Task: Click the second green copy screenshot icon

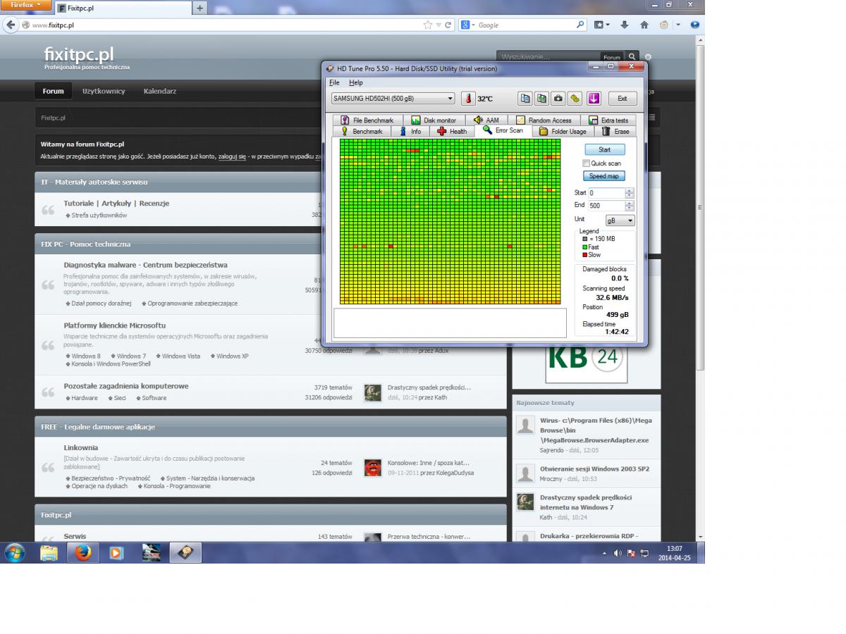Action: pyautogui.click(x=541, y=99)
